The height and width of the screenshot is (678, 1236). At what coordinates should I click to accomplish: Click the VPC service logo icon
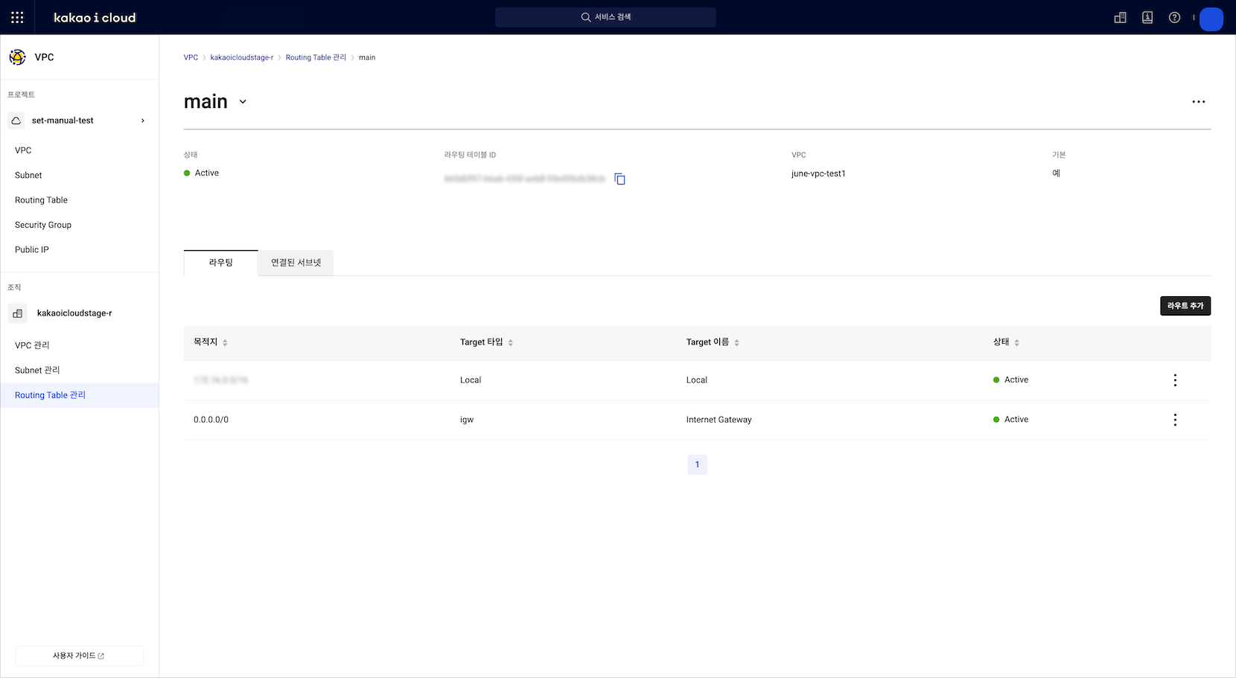[x=17, y=57]
